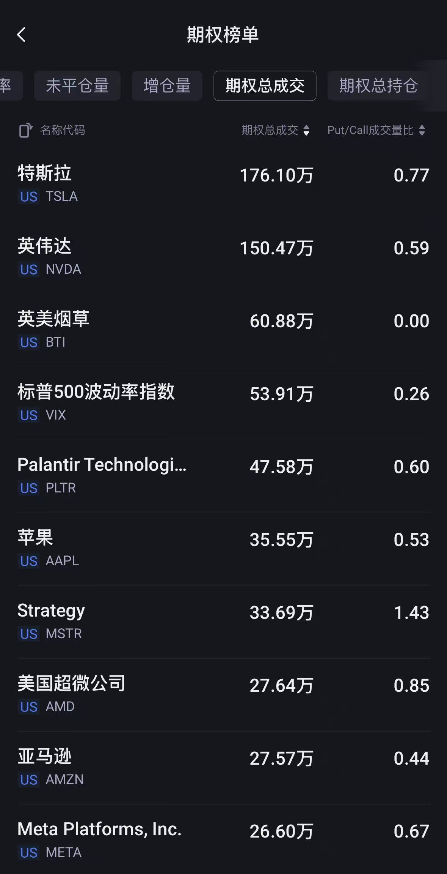Image resolution: width=447 pixels, height=874 pixels.
Task: Tap the rotate layout icon beside 名称代码
Action: click(x=26, y=130)
